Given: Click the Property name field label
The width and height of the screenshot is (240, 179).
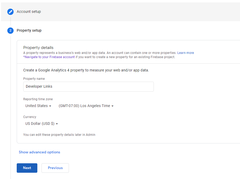Looking at the screenshot, I should click(34, 79).
